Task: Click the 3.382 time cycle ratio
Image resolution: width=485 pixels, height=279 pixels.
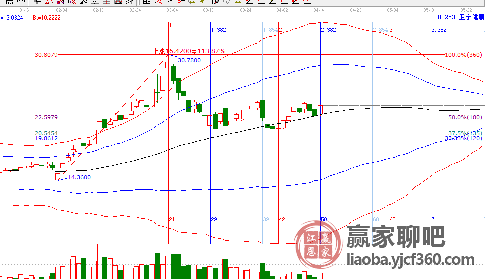Action: (x=439, y=30)
